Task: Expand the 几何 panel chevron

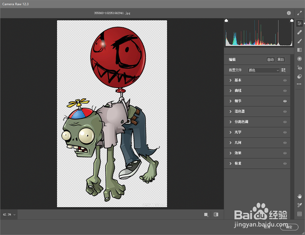Action: point(231,143)
